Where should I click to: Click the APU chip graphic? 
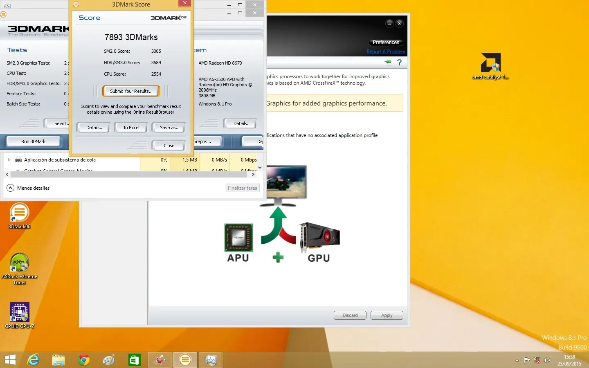click(x=238, y=238)
